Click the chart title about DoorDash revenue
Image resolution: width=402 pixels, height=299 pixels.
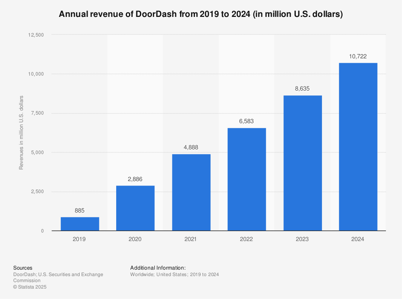(201, 14)
